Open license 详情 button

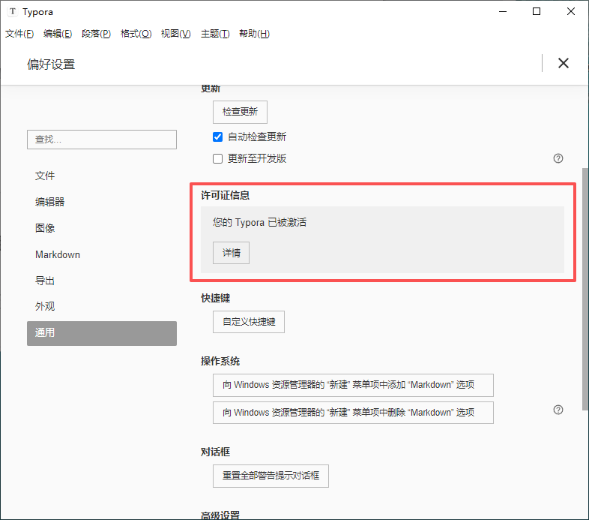(231, 253)
